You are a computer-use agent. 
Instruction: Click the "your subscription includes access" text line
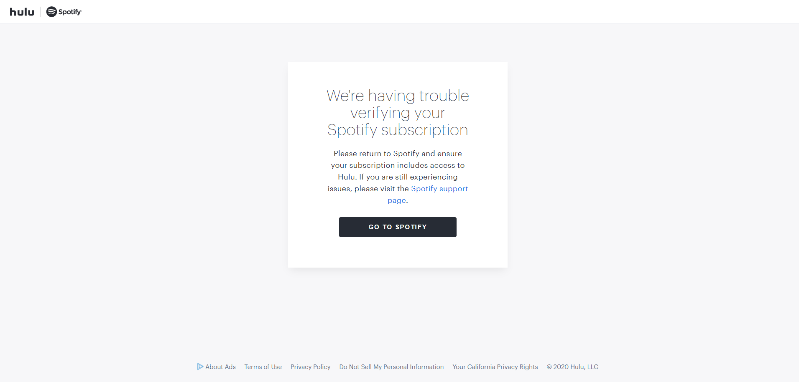(398, 165)
